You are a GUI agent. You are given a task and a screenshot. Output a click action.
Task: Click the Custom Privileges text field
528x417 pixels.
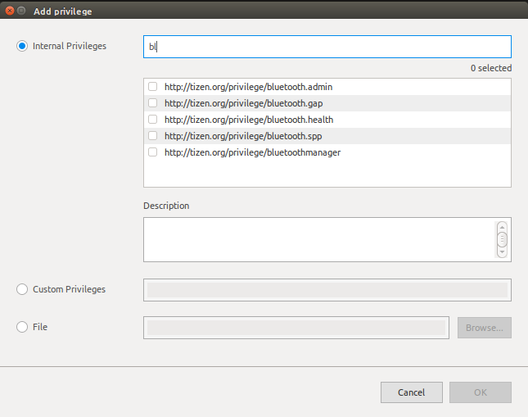[327, 290]
